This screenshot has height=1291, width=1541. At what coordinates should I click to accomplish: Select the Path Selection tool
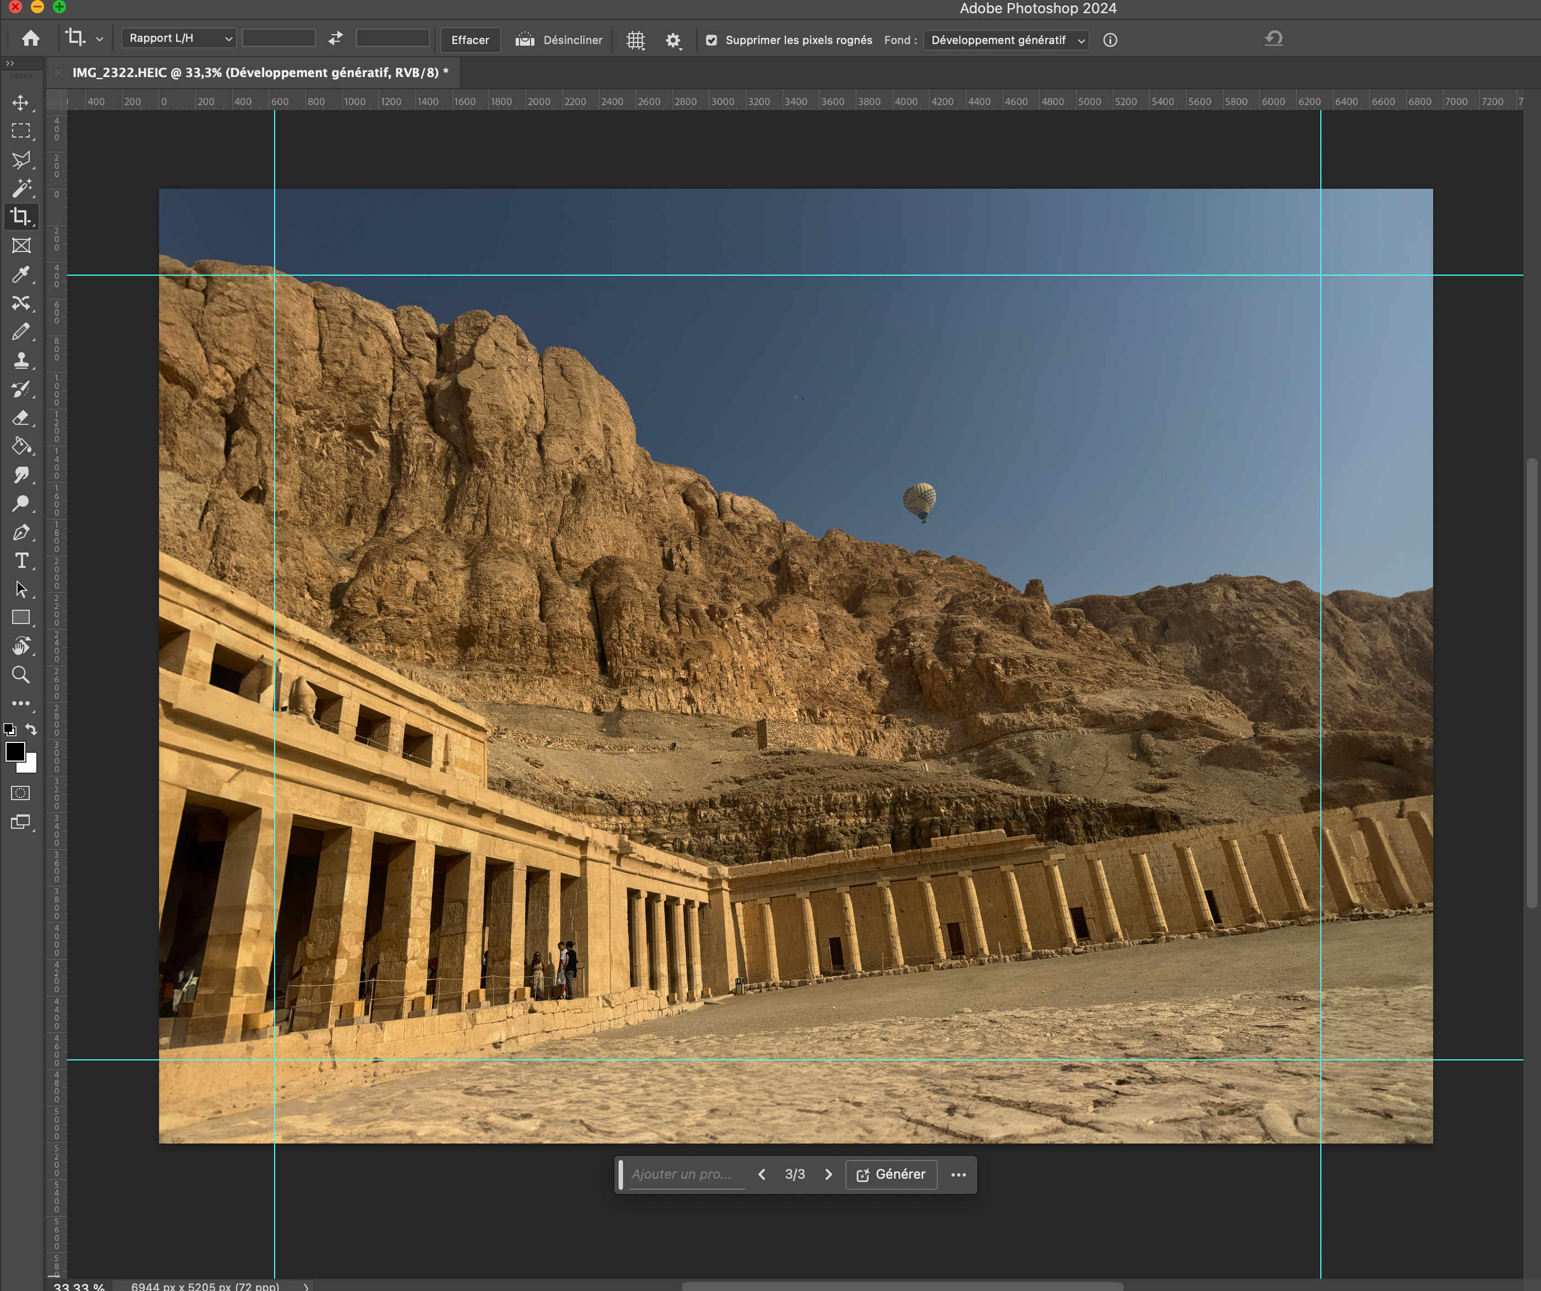tap(21, 589)
